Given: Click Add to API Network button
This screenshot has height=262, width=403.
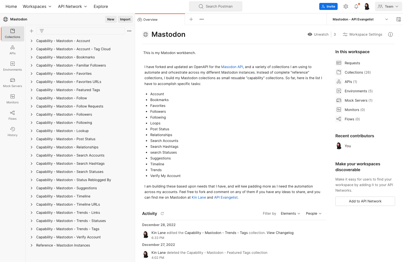Looking at the screenshot, I should tap(365, 201).
